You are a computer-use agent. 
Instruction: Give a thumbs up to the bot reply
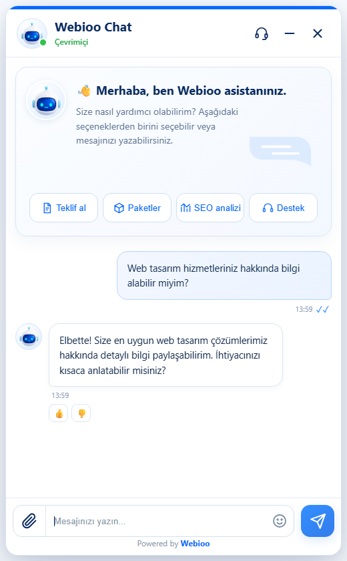[59, 413]
